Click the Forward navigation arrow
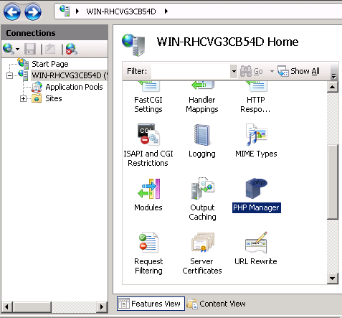 pos(33,12)
